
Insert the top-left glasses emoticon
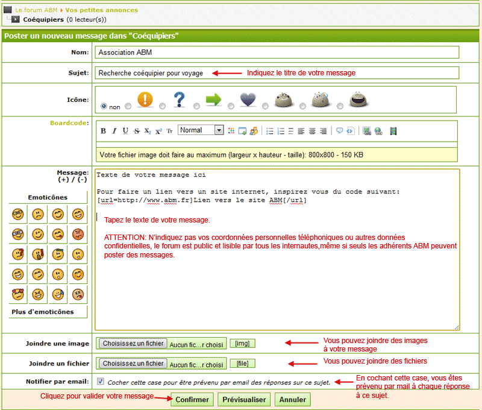(19, 214)
